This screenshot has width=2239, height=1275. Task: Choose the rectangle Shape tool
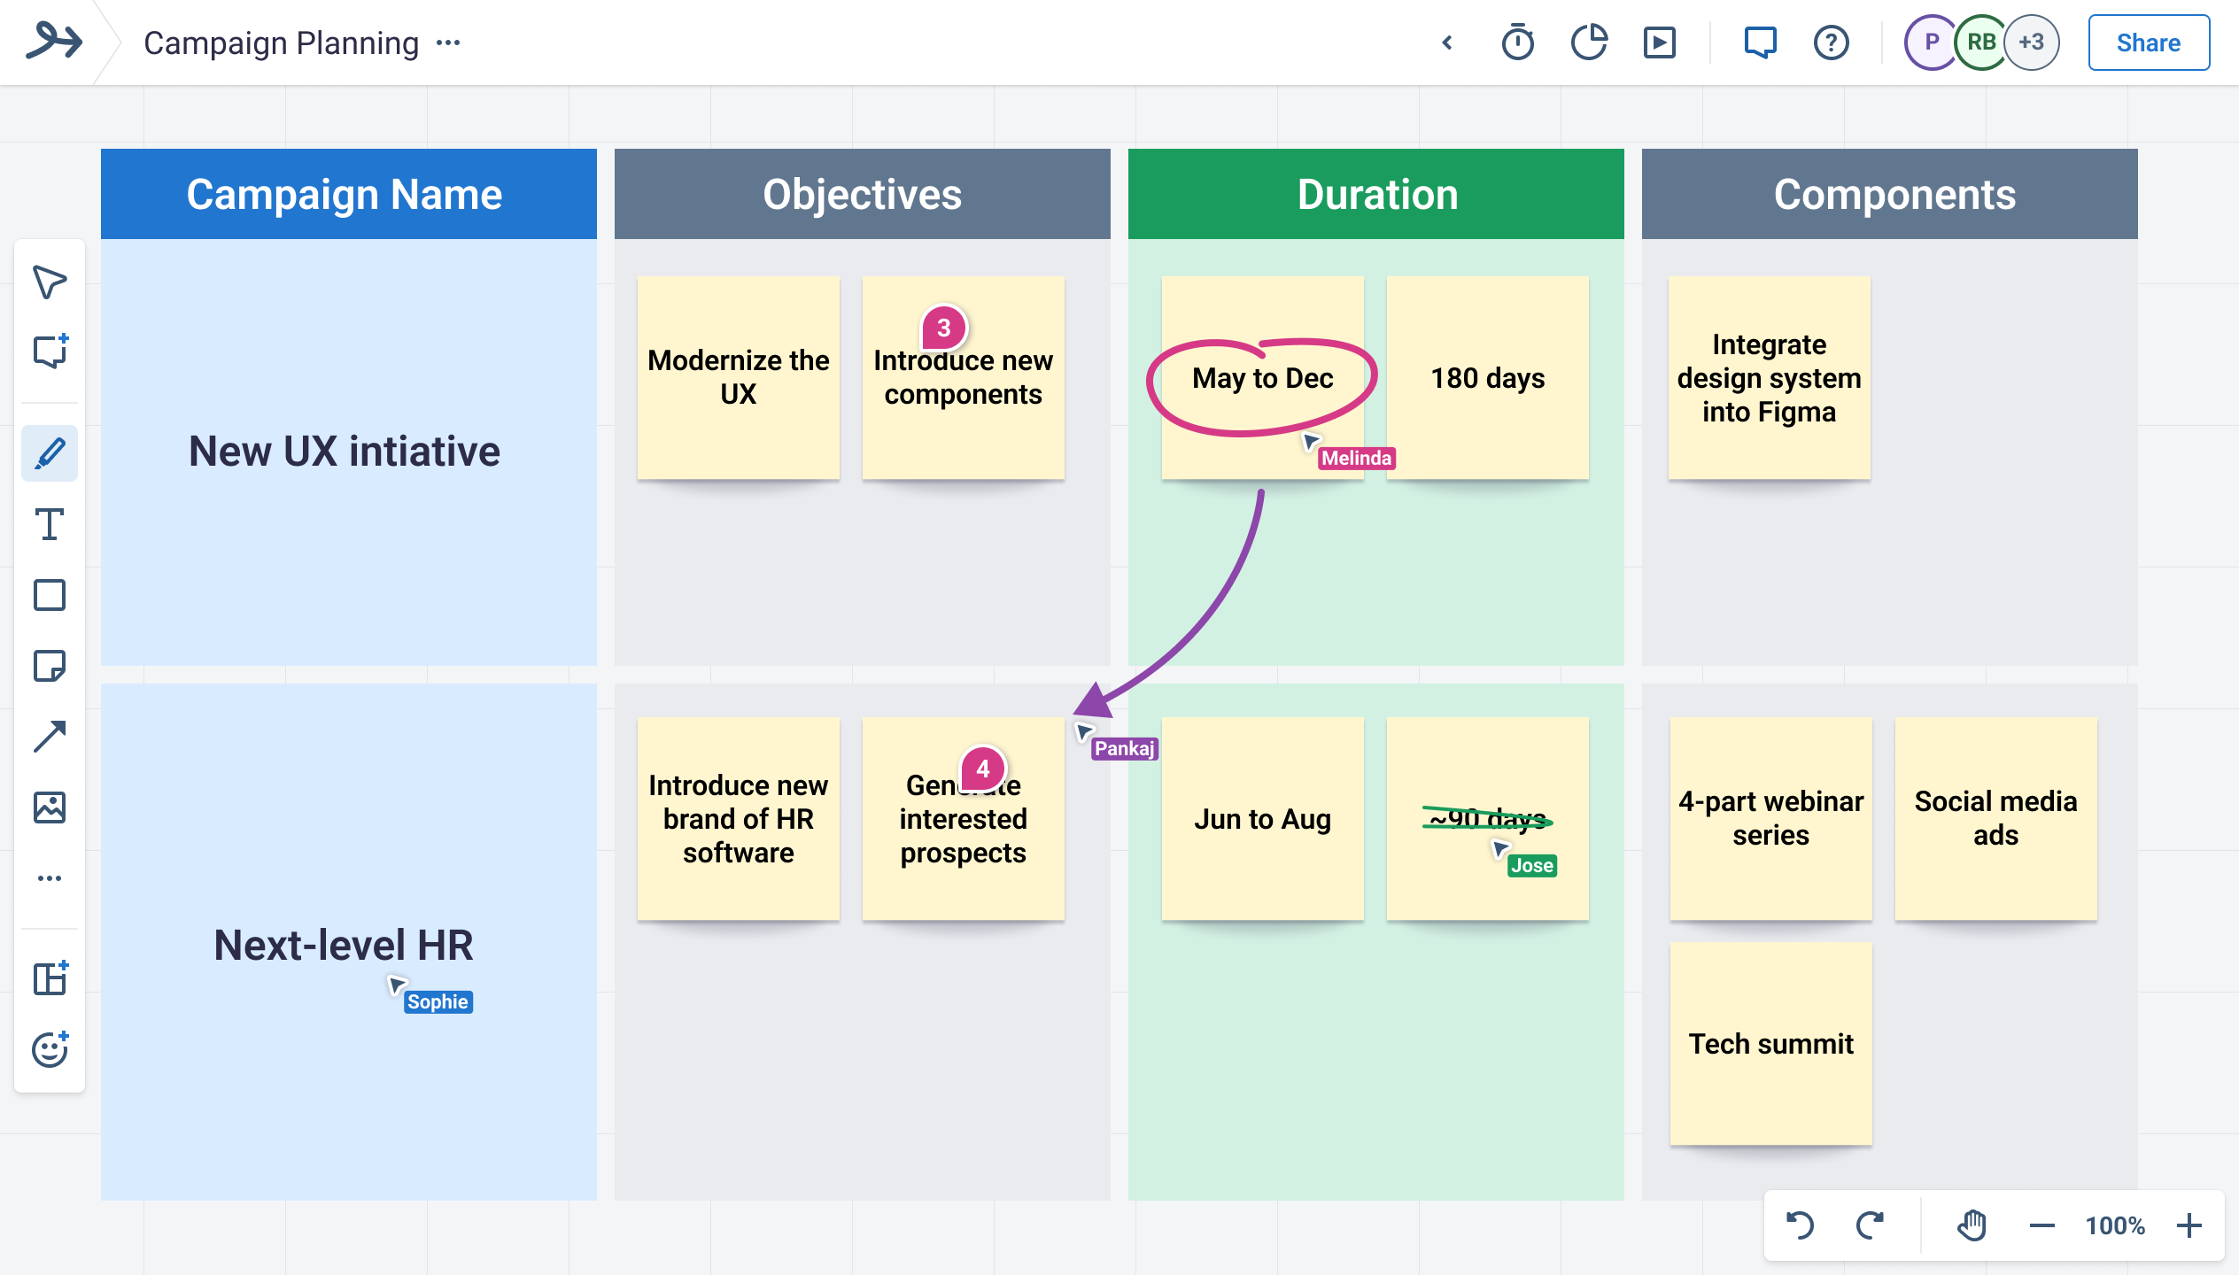tap(49, 595)
